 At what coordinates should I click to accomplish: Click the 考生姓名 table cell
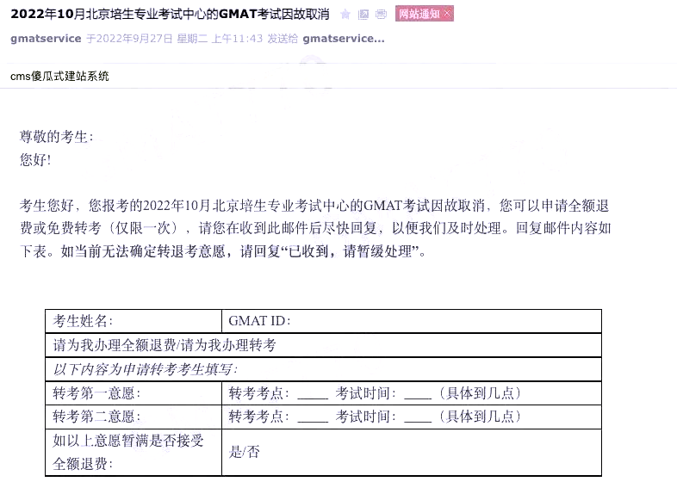click(x=134, y=321)
